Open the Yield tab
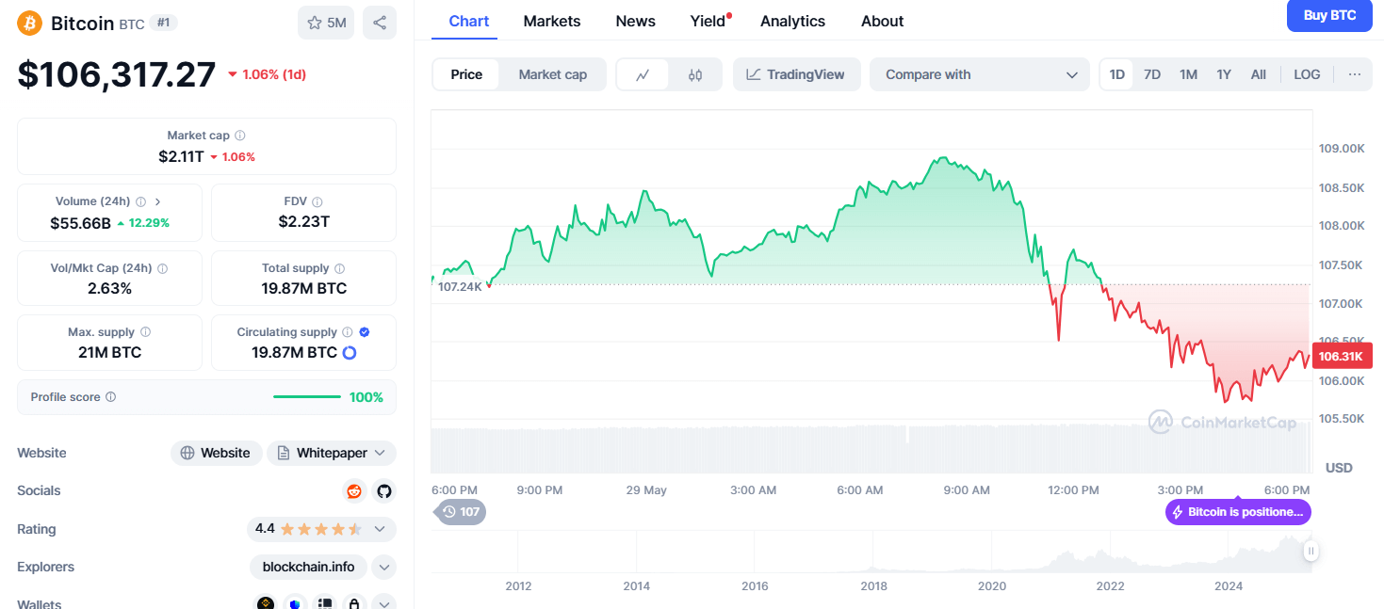The width and height of the screenshot is (1384, 609). [708, 21]
